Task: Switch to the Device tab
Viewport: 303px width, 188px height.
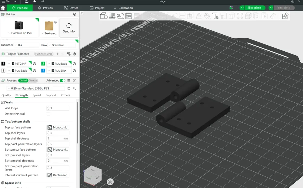Action: pyautogui.click(x=71, y=8)
